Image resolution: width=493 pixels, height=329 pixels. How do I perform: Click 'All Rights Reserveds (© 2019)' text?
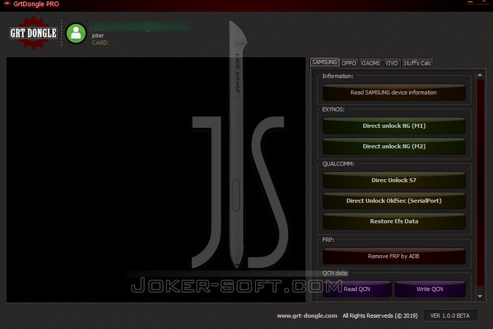[380, 316]
